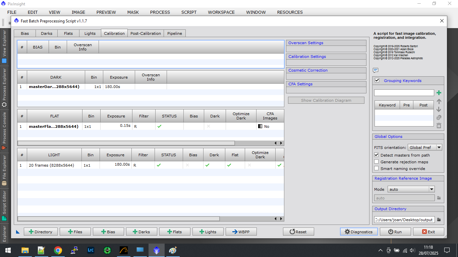This screenshot has height=257, width=458.
Task: Switch to the Bias tab
Action: click(25, 33)
